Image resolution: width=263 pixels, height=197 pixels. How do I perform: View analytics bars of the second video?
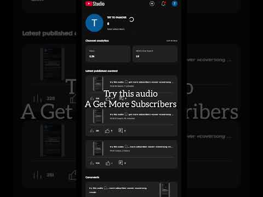click(92, 131)
